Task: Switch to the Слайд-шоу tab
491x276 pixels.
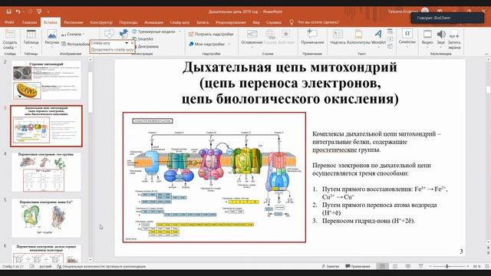Action: coord(180,22)
